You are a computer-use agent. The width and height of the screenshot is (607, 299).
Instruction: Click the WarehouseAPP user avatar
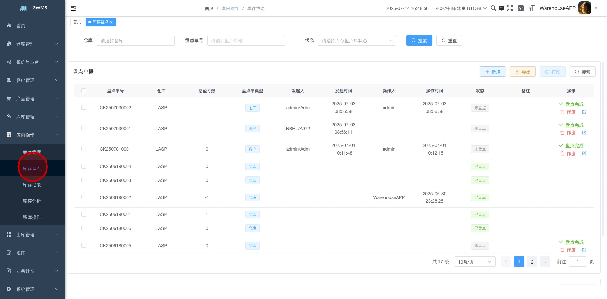point(585,8)
